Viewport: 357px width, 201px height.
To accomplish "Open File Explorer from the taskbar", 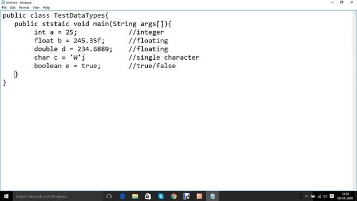I will click(135, 196).
